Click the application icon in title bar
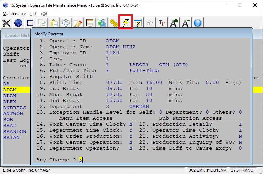The width and height of the screenshot is (263, 174). click(x=6, y=5)
